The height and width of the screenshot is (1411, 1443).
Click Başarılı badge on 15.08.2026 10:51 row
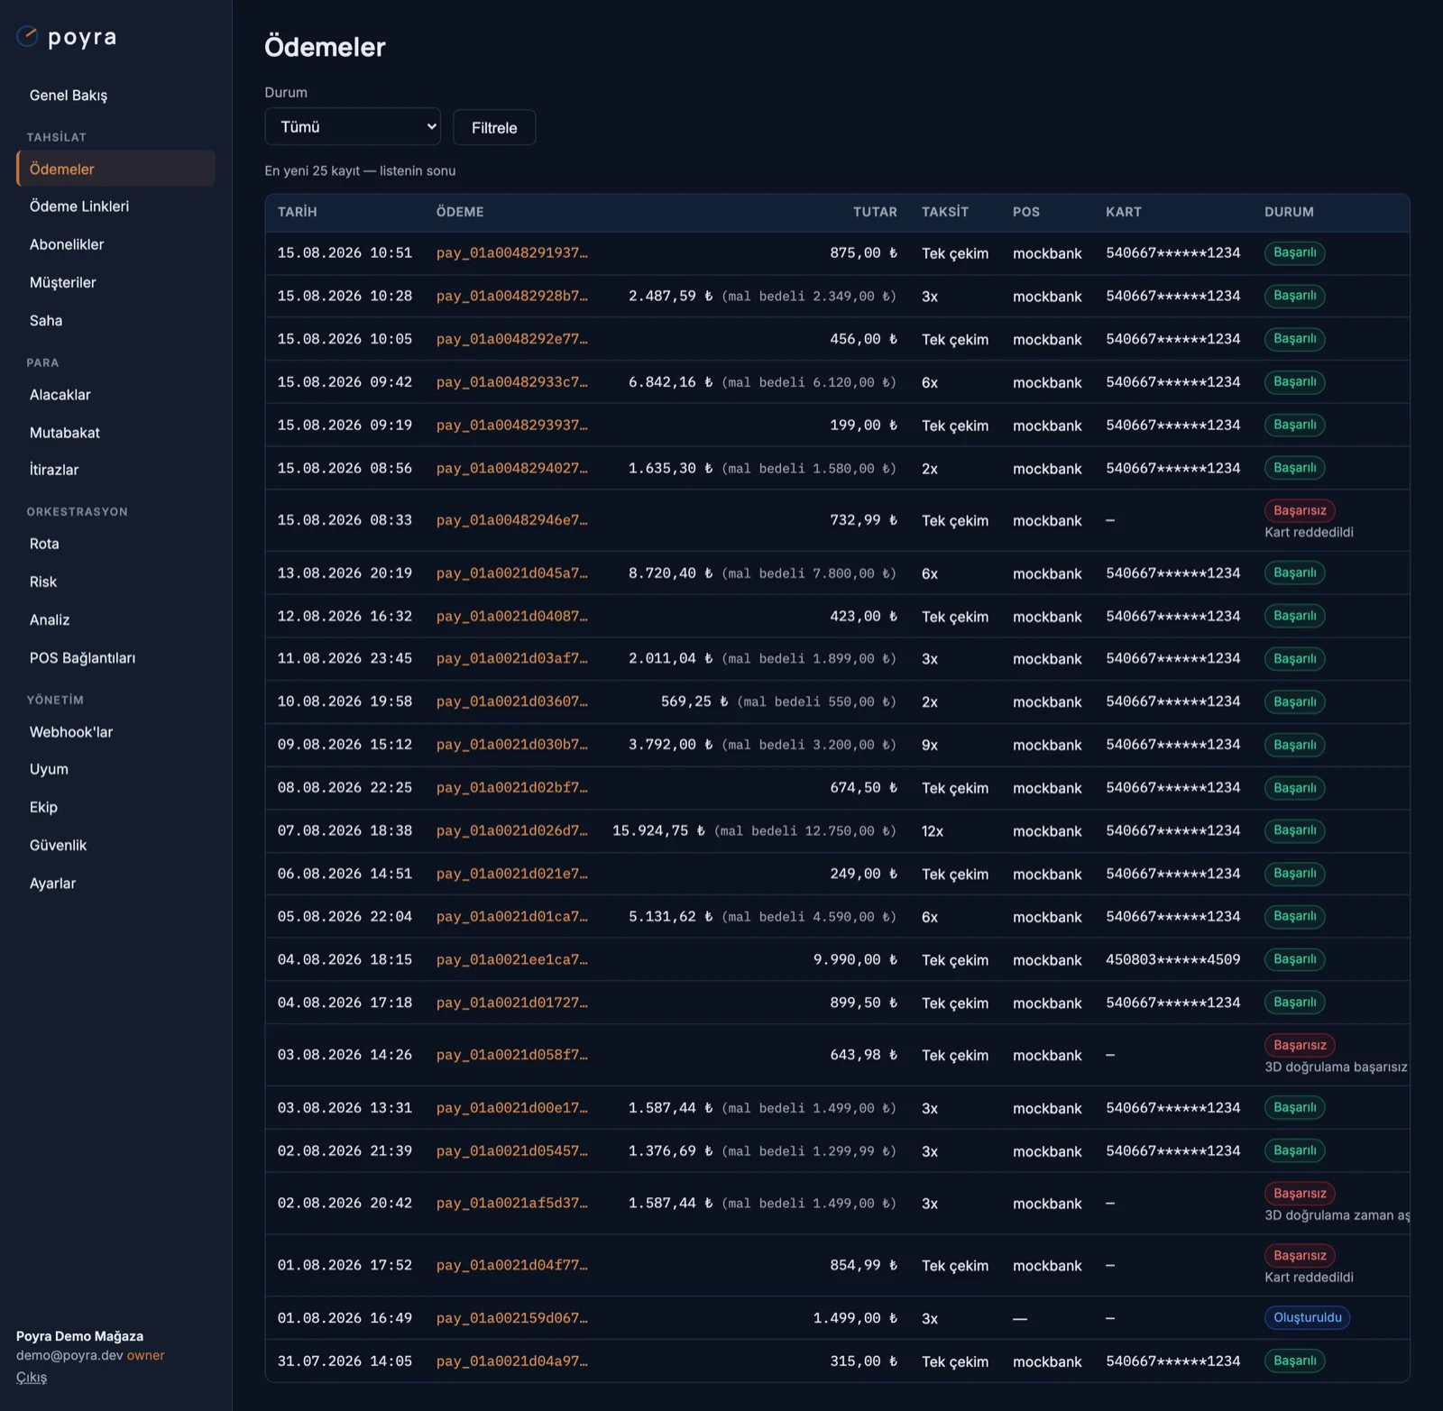click(1294, 252)
